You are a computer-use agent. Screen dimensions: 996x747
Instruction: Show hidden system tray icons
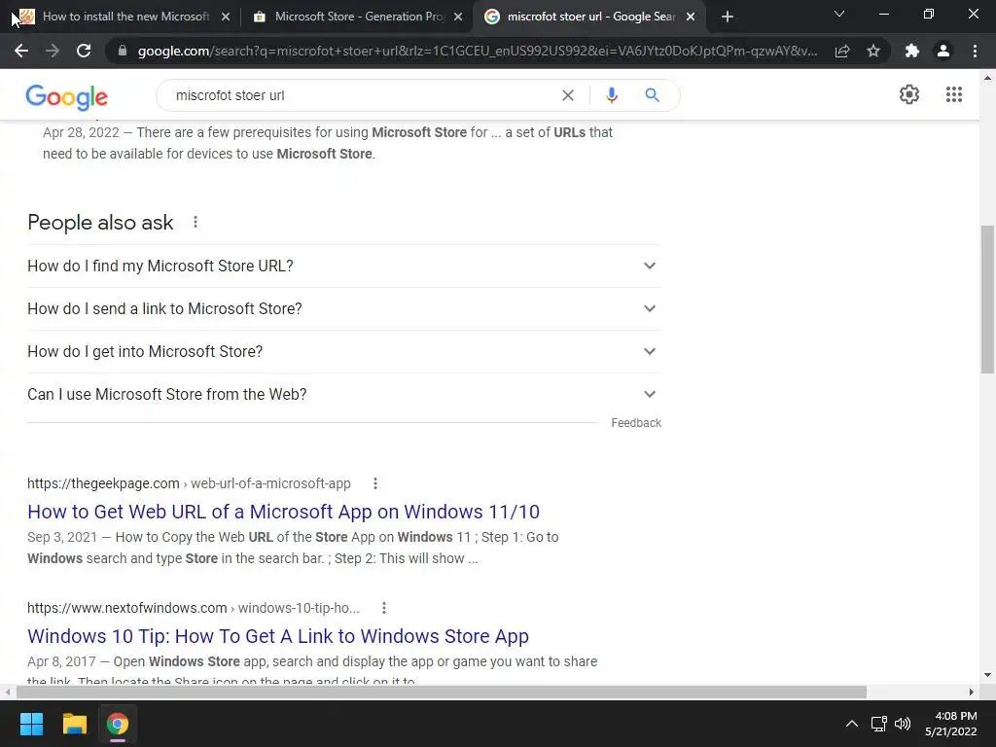pos(852,724)
